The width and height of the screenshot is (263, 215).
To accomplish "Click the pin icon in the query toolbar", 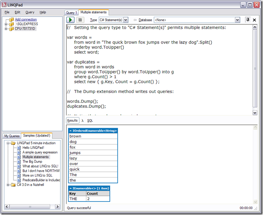I will 247,20.
